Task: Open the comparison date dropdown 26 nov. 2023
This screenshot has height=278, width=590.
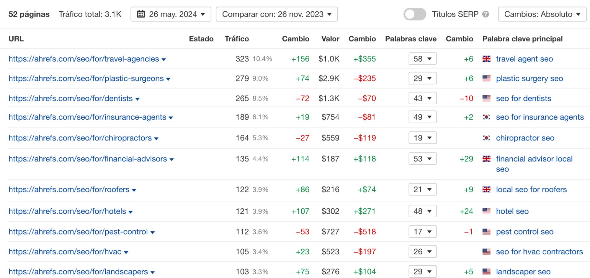Action: pyautogui.click(x=277, y=14)
